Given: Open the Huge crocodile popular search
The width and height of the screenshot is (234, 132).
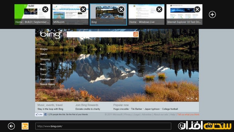Looking at the screenshot, I should [x=121, y=109].
